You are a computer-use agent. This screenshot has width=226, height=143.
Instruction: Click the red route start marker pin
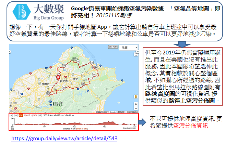pos(58,78)
